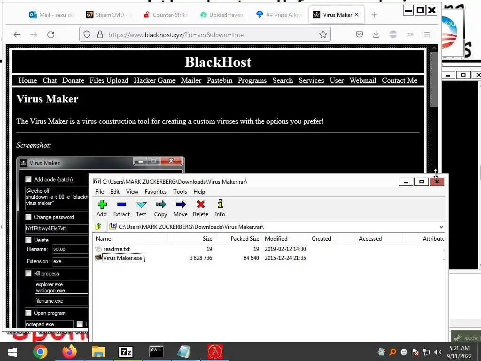
Task: Open the BlackHost Chat link
Action: 50,80
